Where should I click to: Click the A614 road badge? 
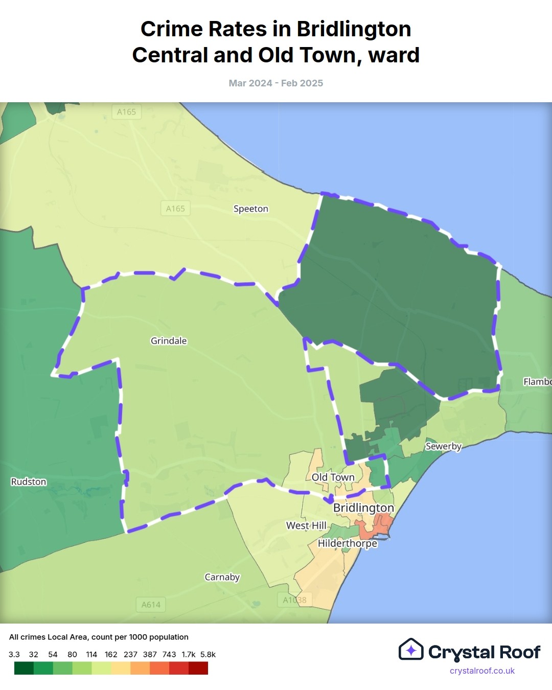pos(151,605)
